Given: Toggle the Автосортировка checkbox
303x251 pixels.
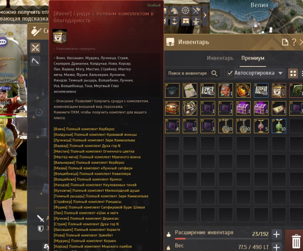Looking at the screenshot, I should (x=229, y=73).
